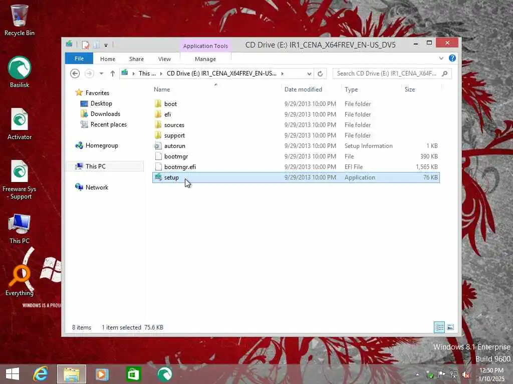This screenshot has height=384, width=513.
Task: Select the Everything search desktop icon
Action: pos(20,280)
